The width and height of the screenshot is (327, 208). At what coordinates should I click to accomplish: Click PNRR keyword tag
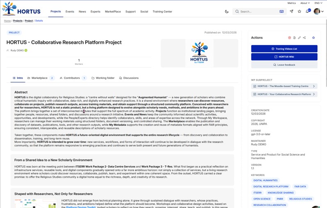click(280, 199)
